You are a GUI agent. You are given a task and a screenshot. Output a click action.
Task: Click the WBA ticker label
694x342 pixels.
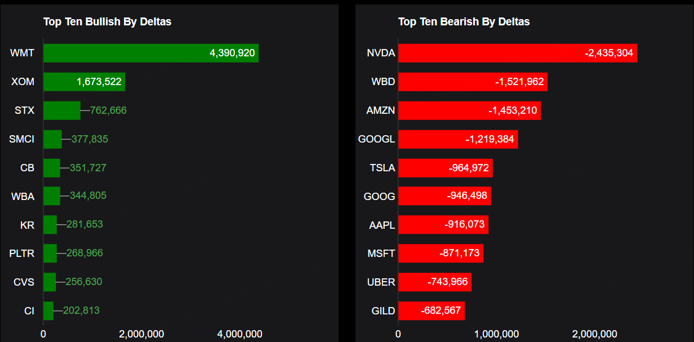(x=23, y=197)
